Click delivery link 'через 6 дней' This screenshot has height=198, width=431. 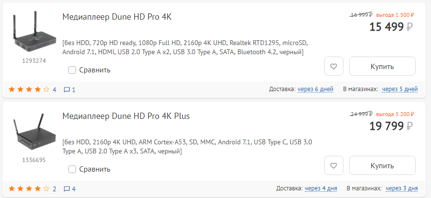pos(316,89)
